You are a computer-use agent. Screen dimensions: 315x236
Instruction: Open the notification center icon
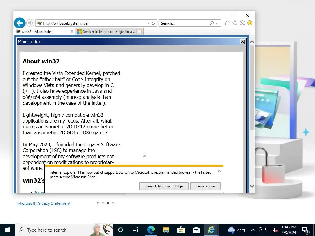coord(305,230)
